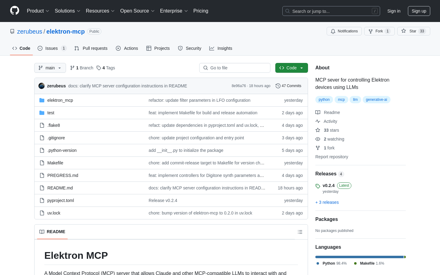Open the python topic tag
The image size is (440, 275).
pyautogui.click(x=324, y=100)
